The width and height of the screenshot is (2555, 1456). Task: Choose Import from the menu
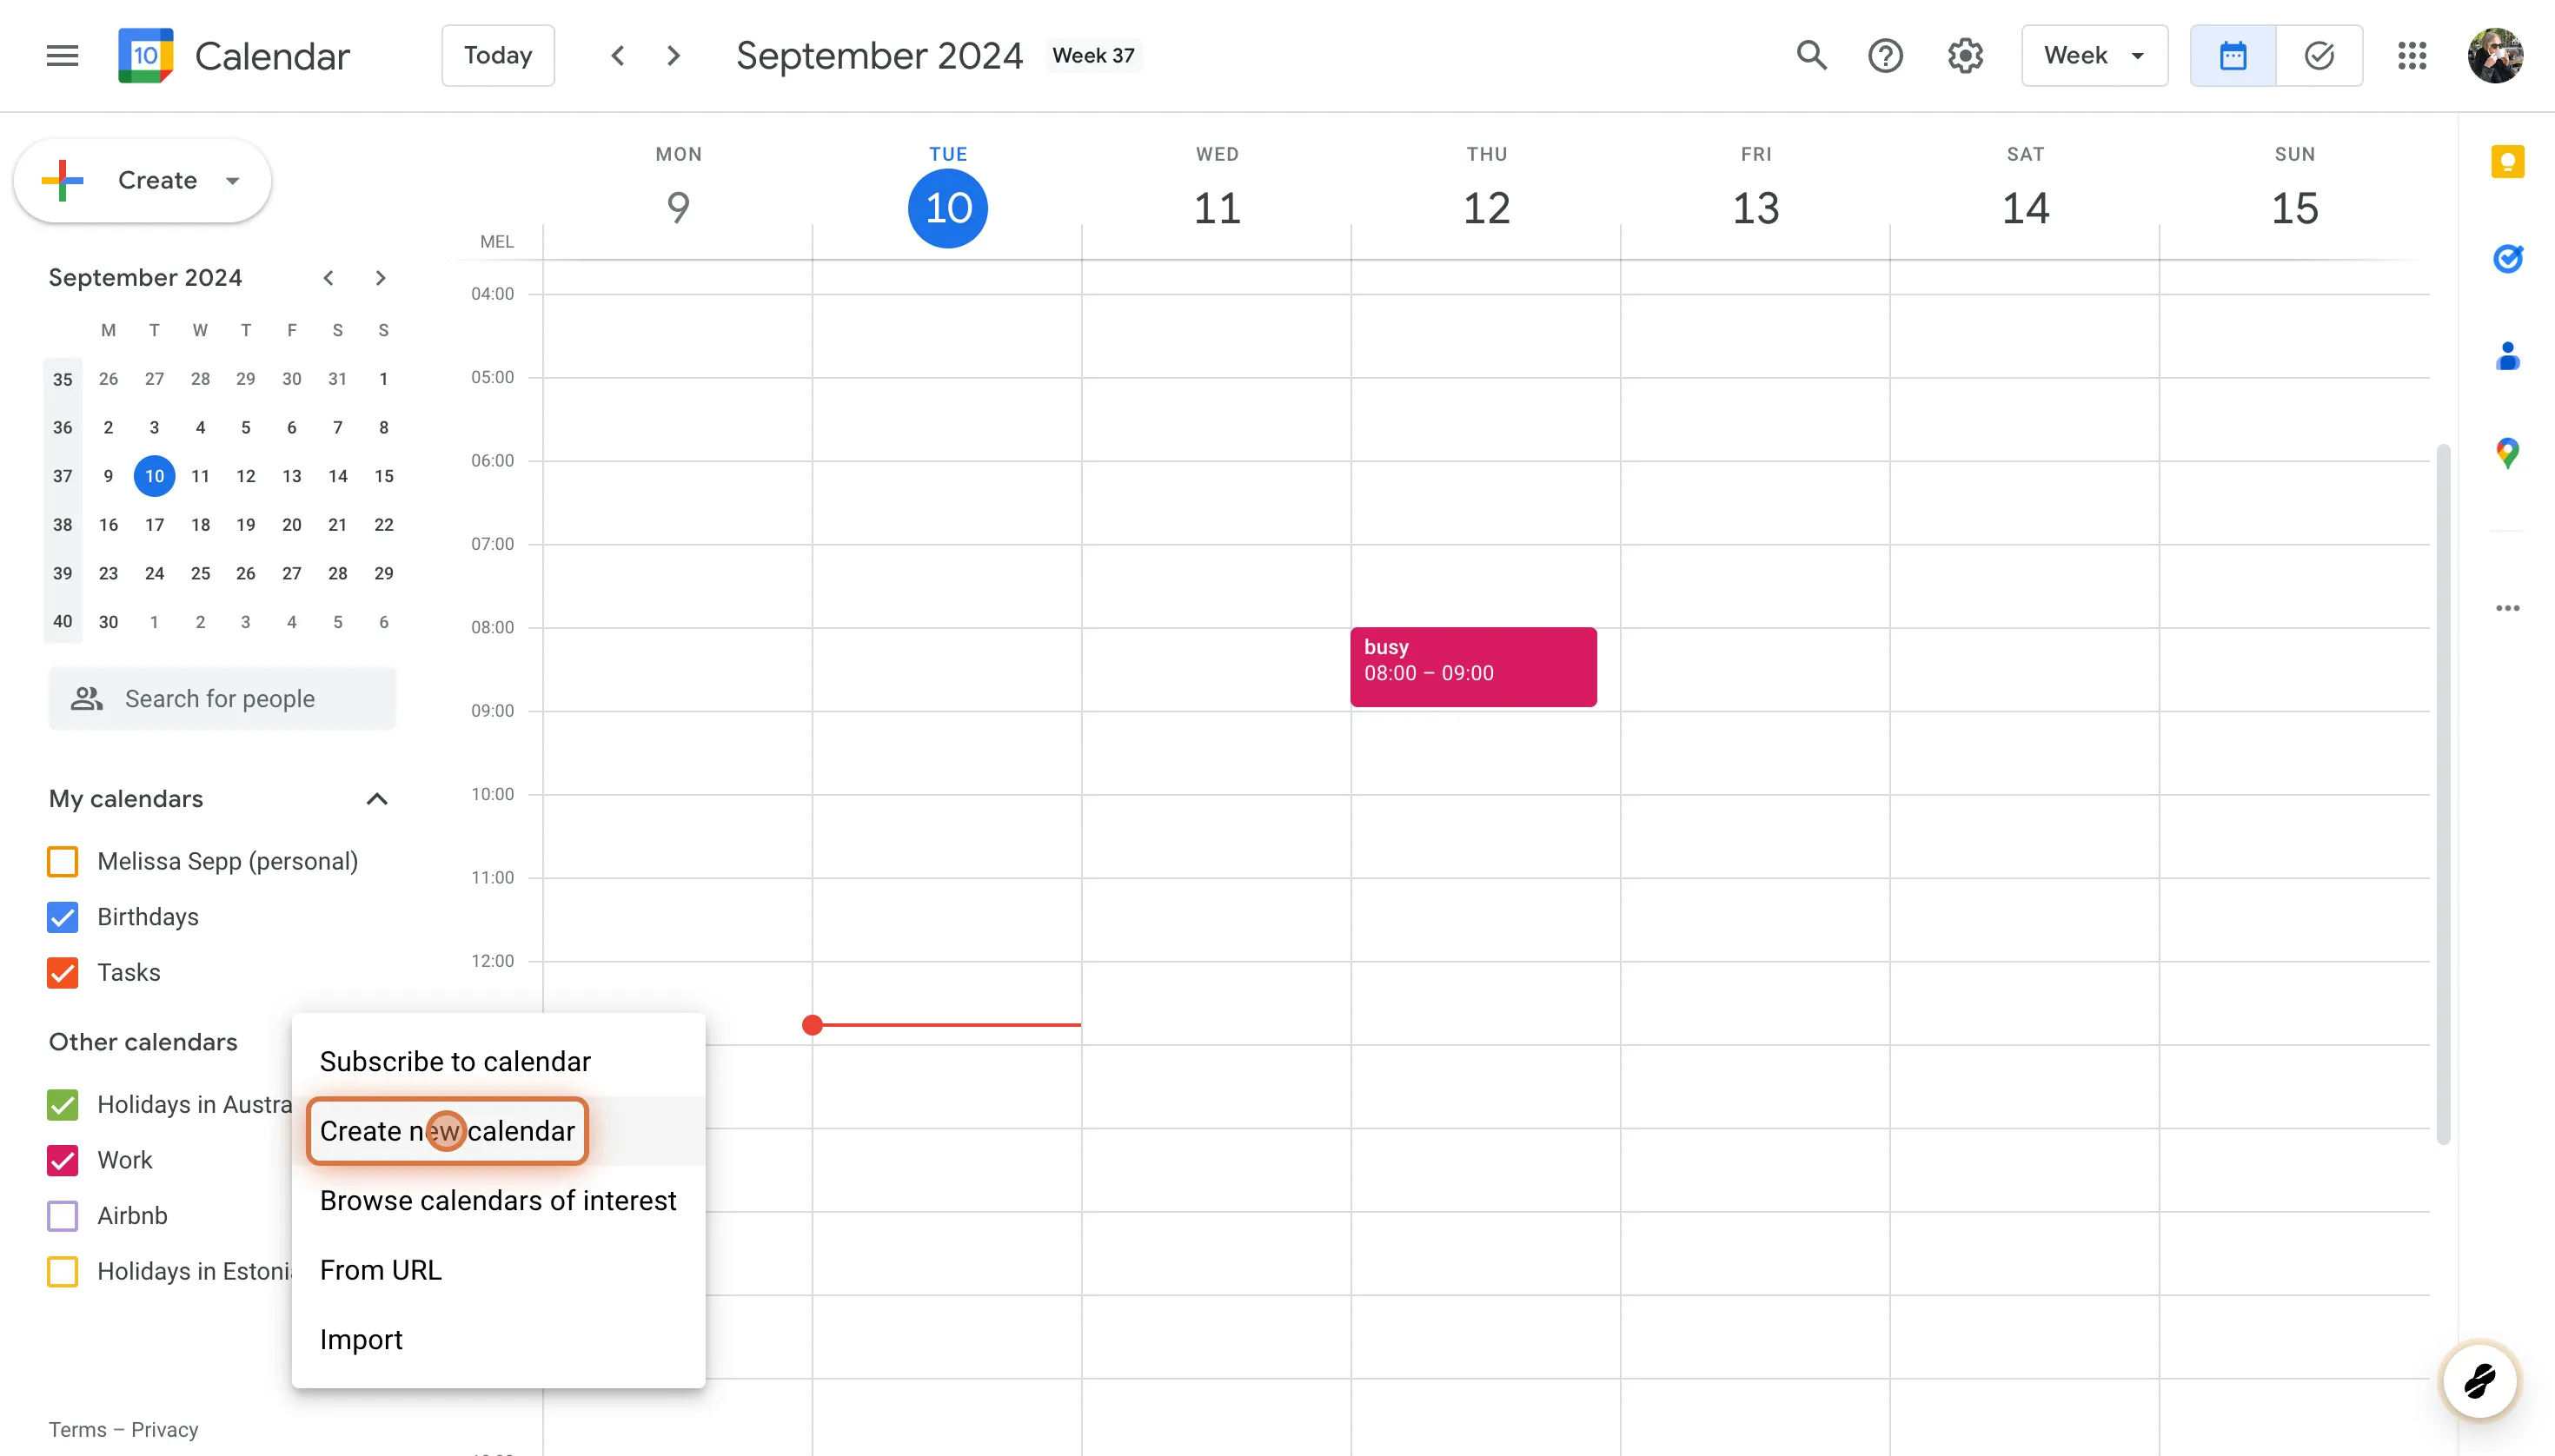coord(362,1339)
